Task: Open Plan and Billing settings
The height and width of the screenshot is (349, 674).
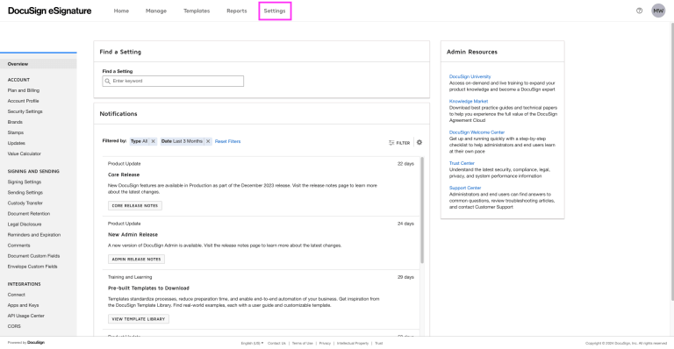Action: [23, 90]
